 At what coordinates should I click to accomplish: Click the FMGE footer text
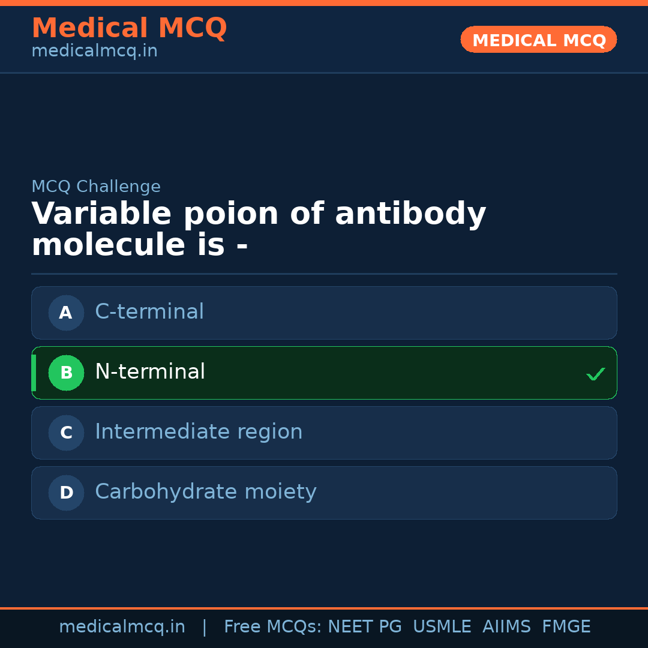click(x=566, y=627)
